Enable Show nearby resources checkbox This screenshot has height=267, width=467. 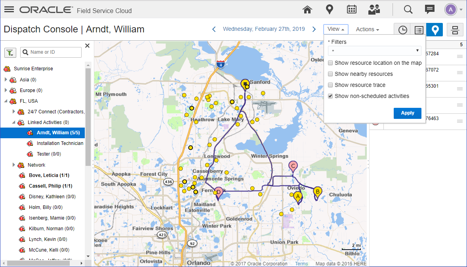point(330,74)
